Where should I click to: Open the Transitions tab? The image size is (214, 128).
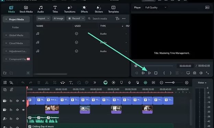pos(70,9)
